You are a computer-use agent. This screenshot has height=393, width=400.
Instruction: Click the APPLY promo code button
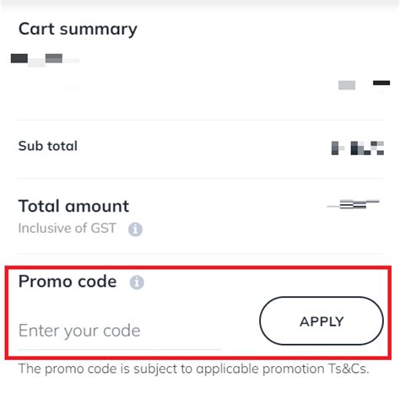coord(322,320)
